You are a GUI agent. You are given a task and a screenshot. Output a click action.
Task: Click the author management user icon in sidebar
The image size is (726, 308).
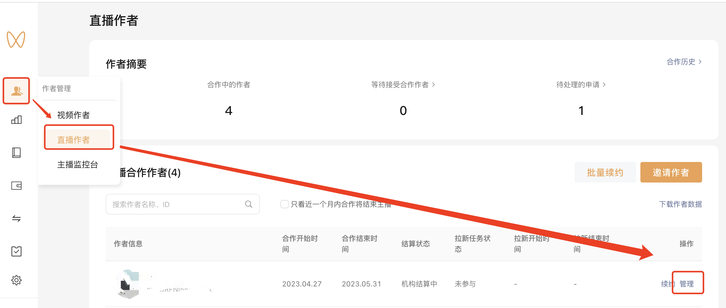coord(16,91)
